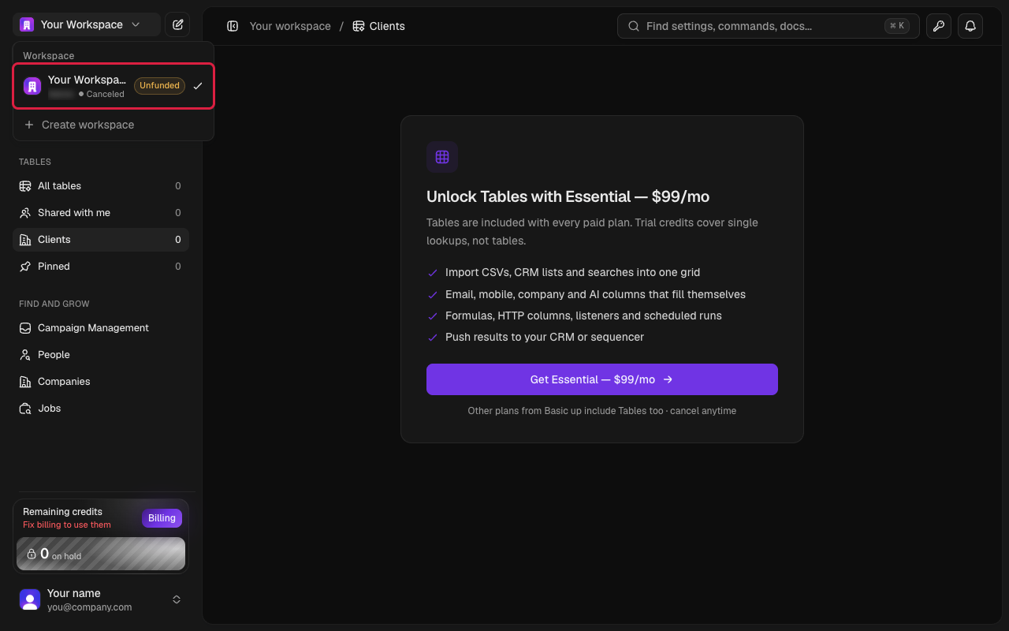1009x631 pixels.
Task: Click the Billing button
Action: point(162,518)
